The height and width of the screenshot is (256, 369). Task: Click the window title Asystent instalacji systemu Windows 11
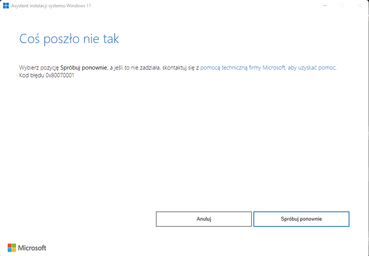51,6
